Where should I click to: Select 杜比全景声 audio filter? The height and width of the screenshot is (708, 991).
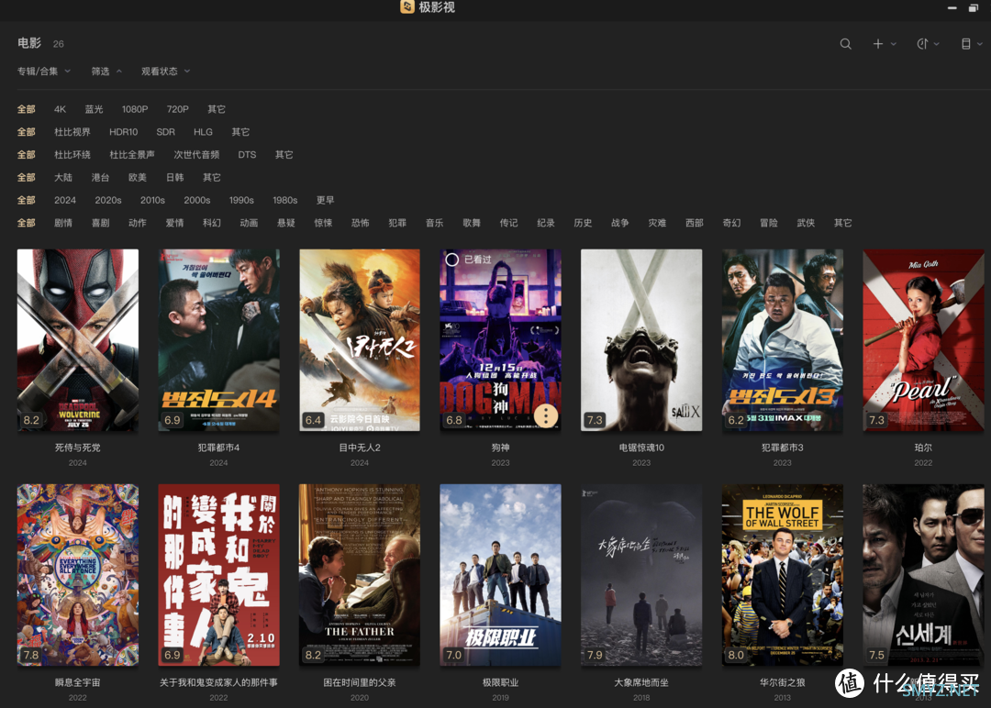coord(132,155)
